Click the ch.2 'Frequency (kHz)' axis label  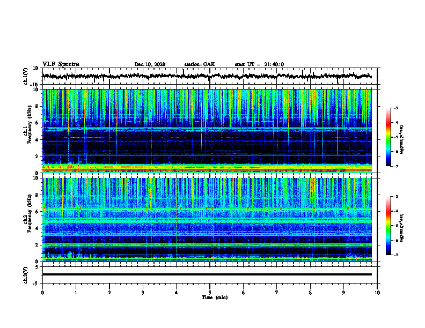tap(30, 213)
